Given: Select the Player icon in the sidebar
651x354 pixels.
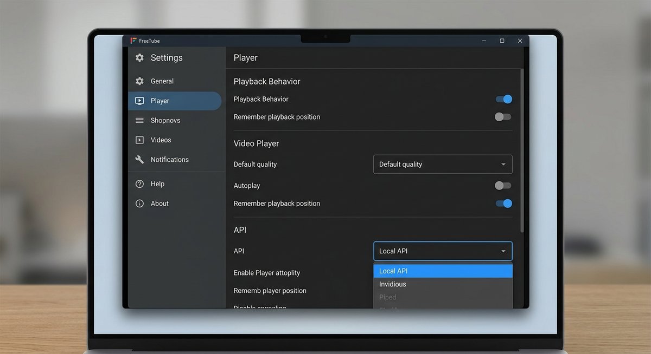Looking at the screenshot, I should (x=141, y=101).
